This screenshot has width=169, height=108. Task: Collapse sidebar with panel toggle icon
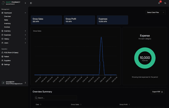click(31, 3)
